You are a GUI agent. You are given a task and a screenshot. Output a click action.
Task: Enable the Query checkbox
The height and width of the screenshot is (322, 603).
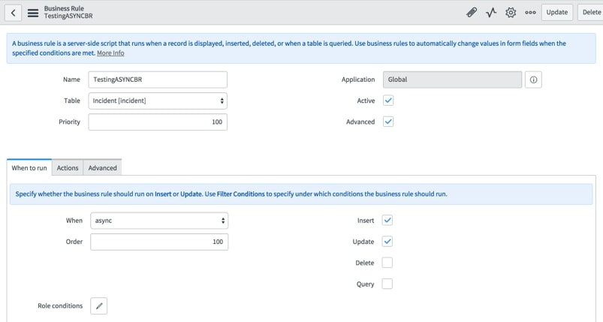pyautogui.click(x=387, y=284)
